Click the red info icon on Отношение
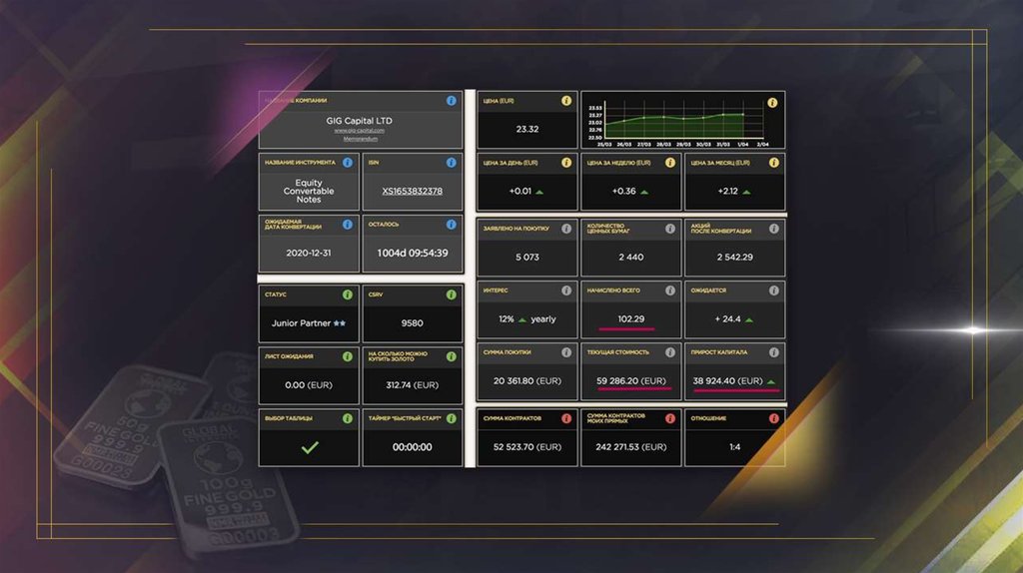Image resolution: width=1023 pixels, height=573 pixels. click(x=774, y=418)
